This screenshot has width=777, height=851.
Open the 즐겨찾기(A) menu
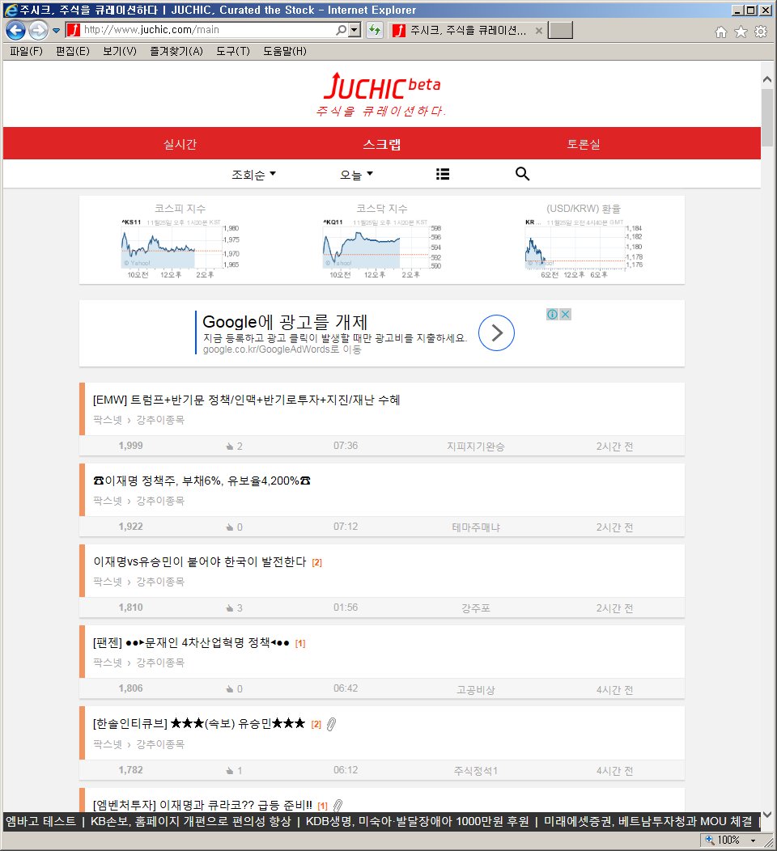point(176,51)
